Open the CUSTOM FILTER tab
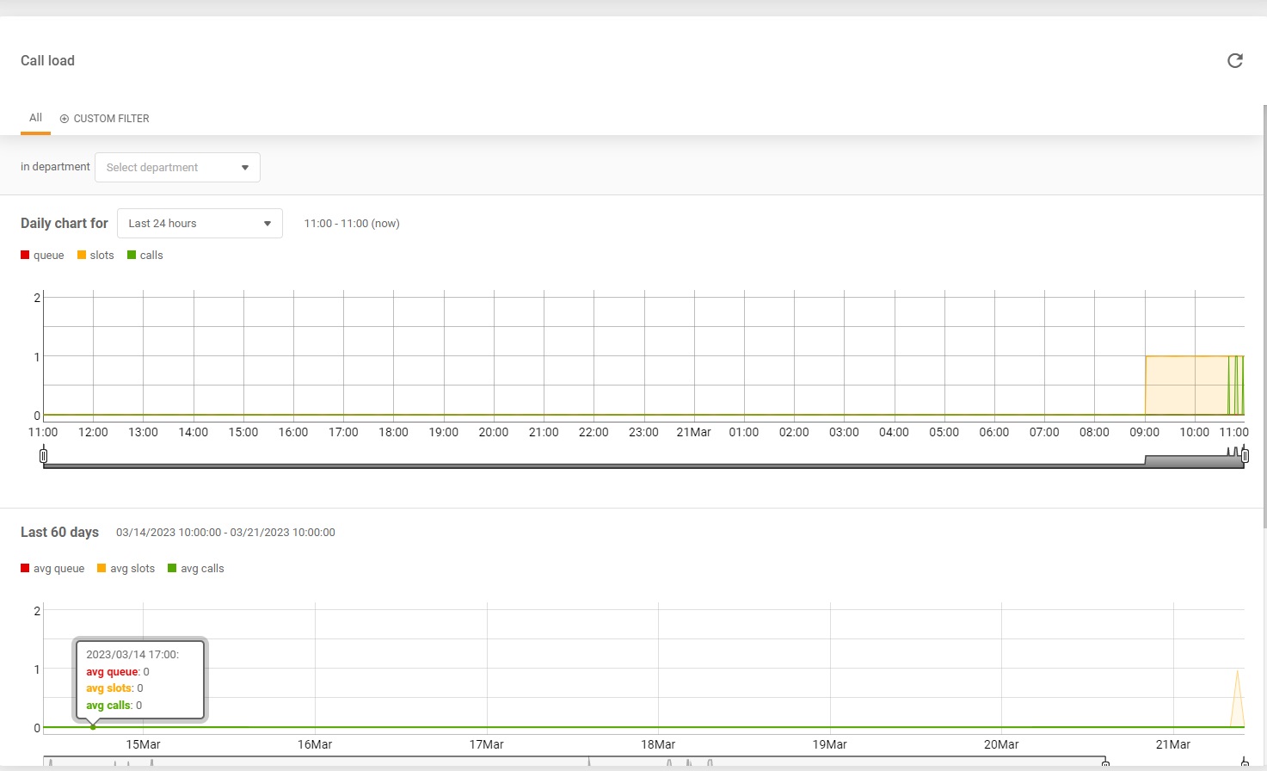This screenshot has height=771, width=1267. (111, 119)
